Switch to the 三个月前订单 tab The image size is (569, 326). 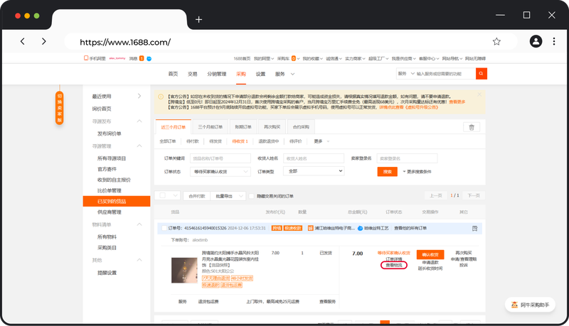tap(210, 127)
